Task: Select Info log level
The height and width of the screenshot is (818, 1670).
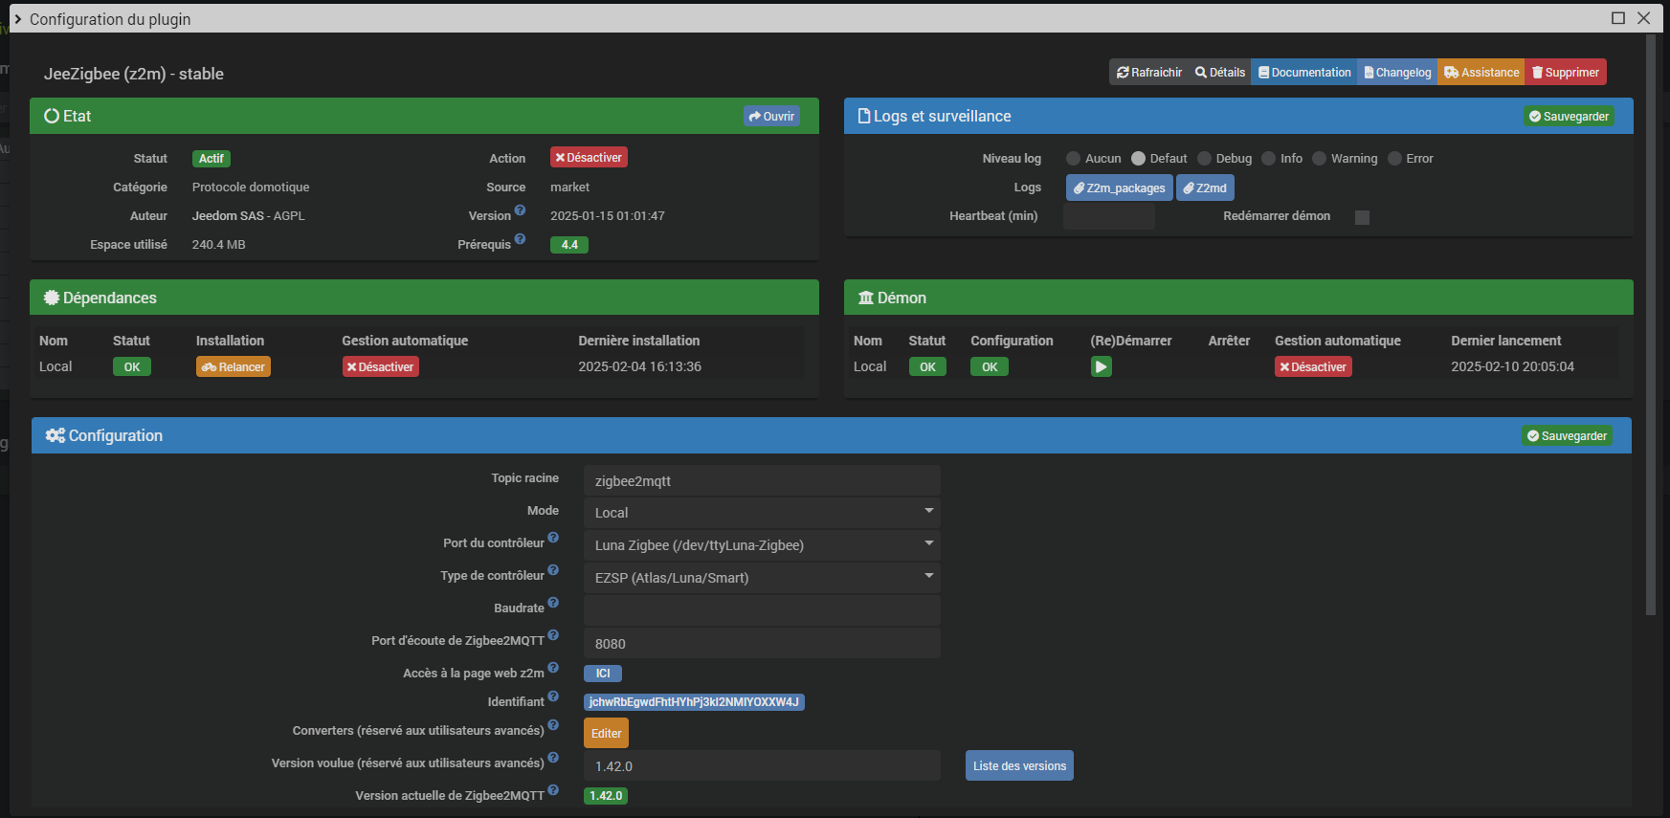Action: (1269, 159)
